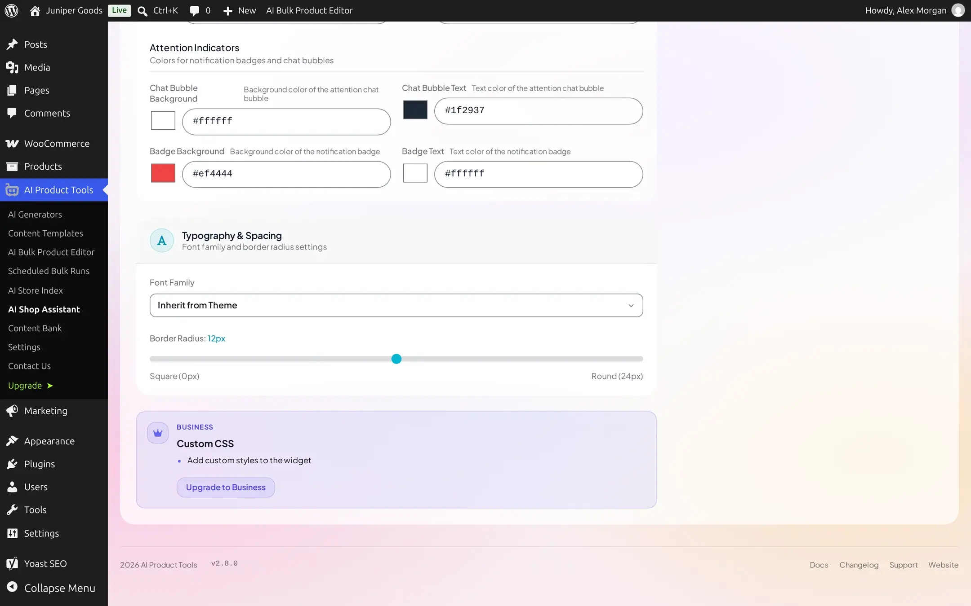Screen dimensions: 971x606
Task: Click the Collapse Menu arrow icon
Action: (x=12, y=587)
